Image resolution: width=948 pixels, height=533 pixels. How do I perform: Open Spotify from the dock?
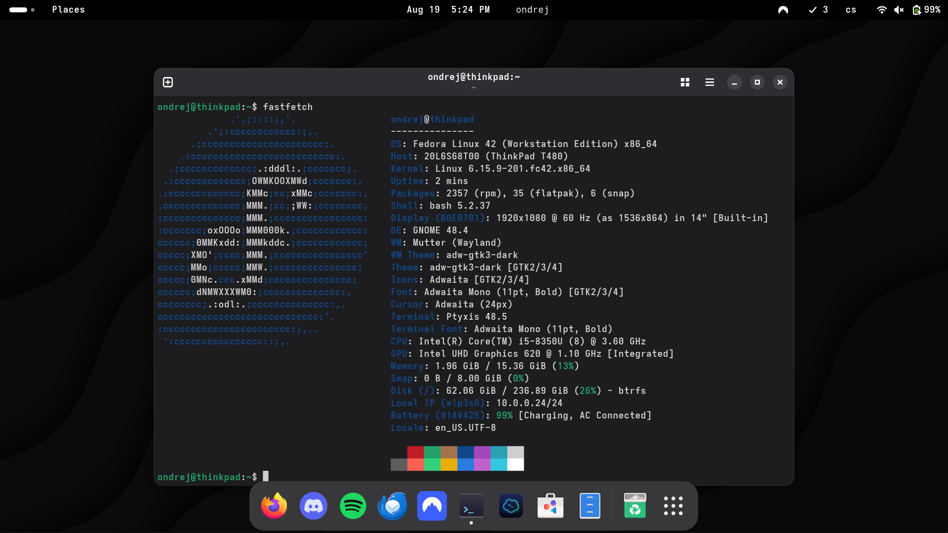[x=353, y=506]
